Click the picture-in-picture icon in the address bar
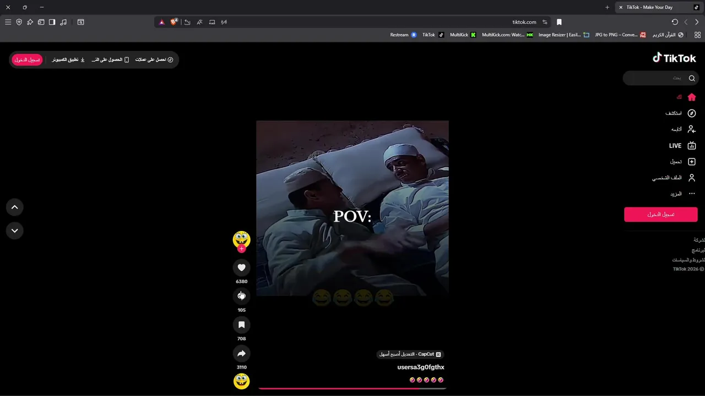The image size is (705, 396). pyautogui.click(x=212, y=22)
